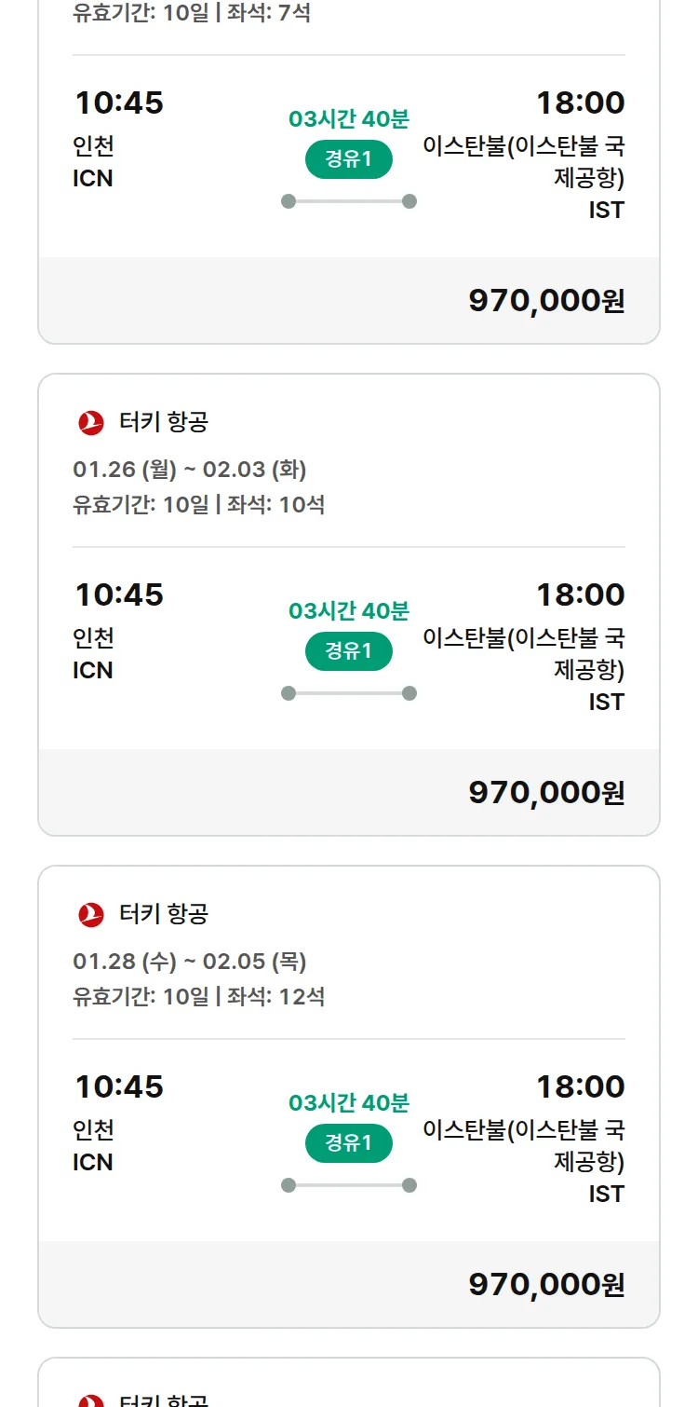Viewport: 698px width, 1407px height.
Task: Open the 01.26 (월) ~ 02.03 (화) date range
Action: pos(190,469)
